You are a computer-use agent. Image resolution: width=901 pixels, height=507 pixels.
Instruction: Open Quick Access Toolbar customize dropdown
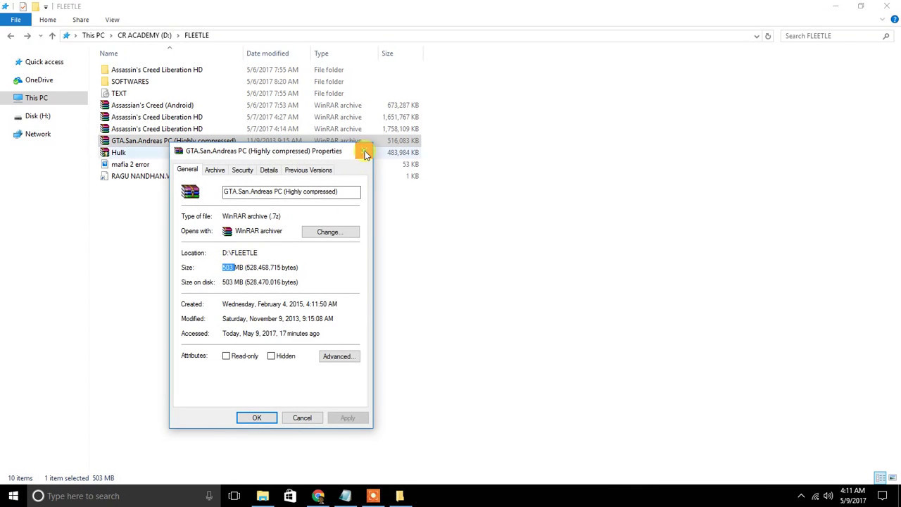coord(46,6)
